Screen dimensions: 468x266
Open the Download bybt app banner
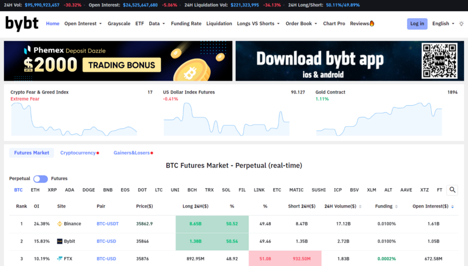coord(350,61)
